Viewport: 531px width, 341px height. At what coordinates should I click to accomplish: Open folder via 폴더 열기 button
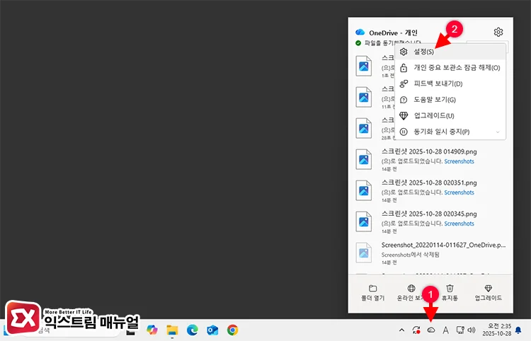pos(372,293)
